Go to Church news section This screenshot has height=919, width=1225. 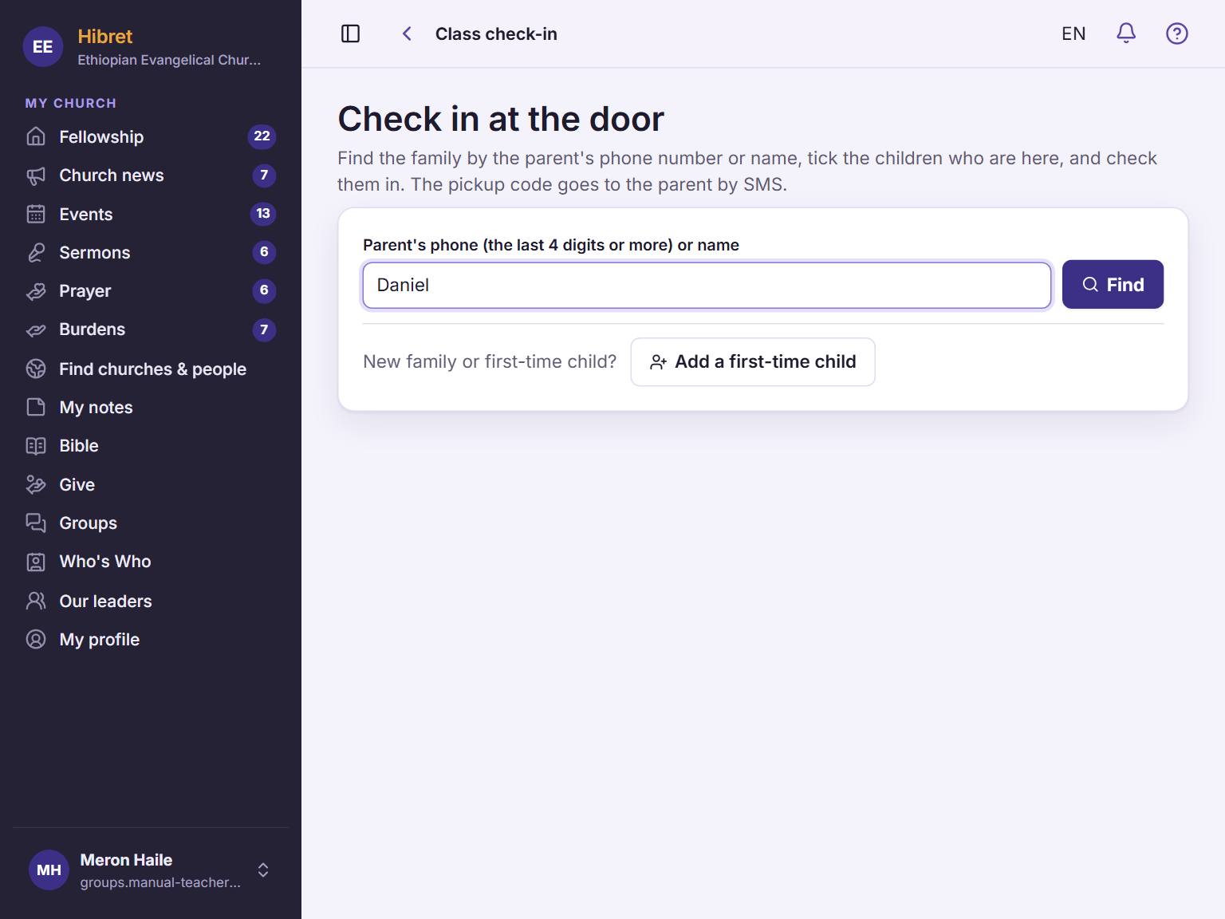[x=151, y=176]
